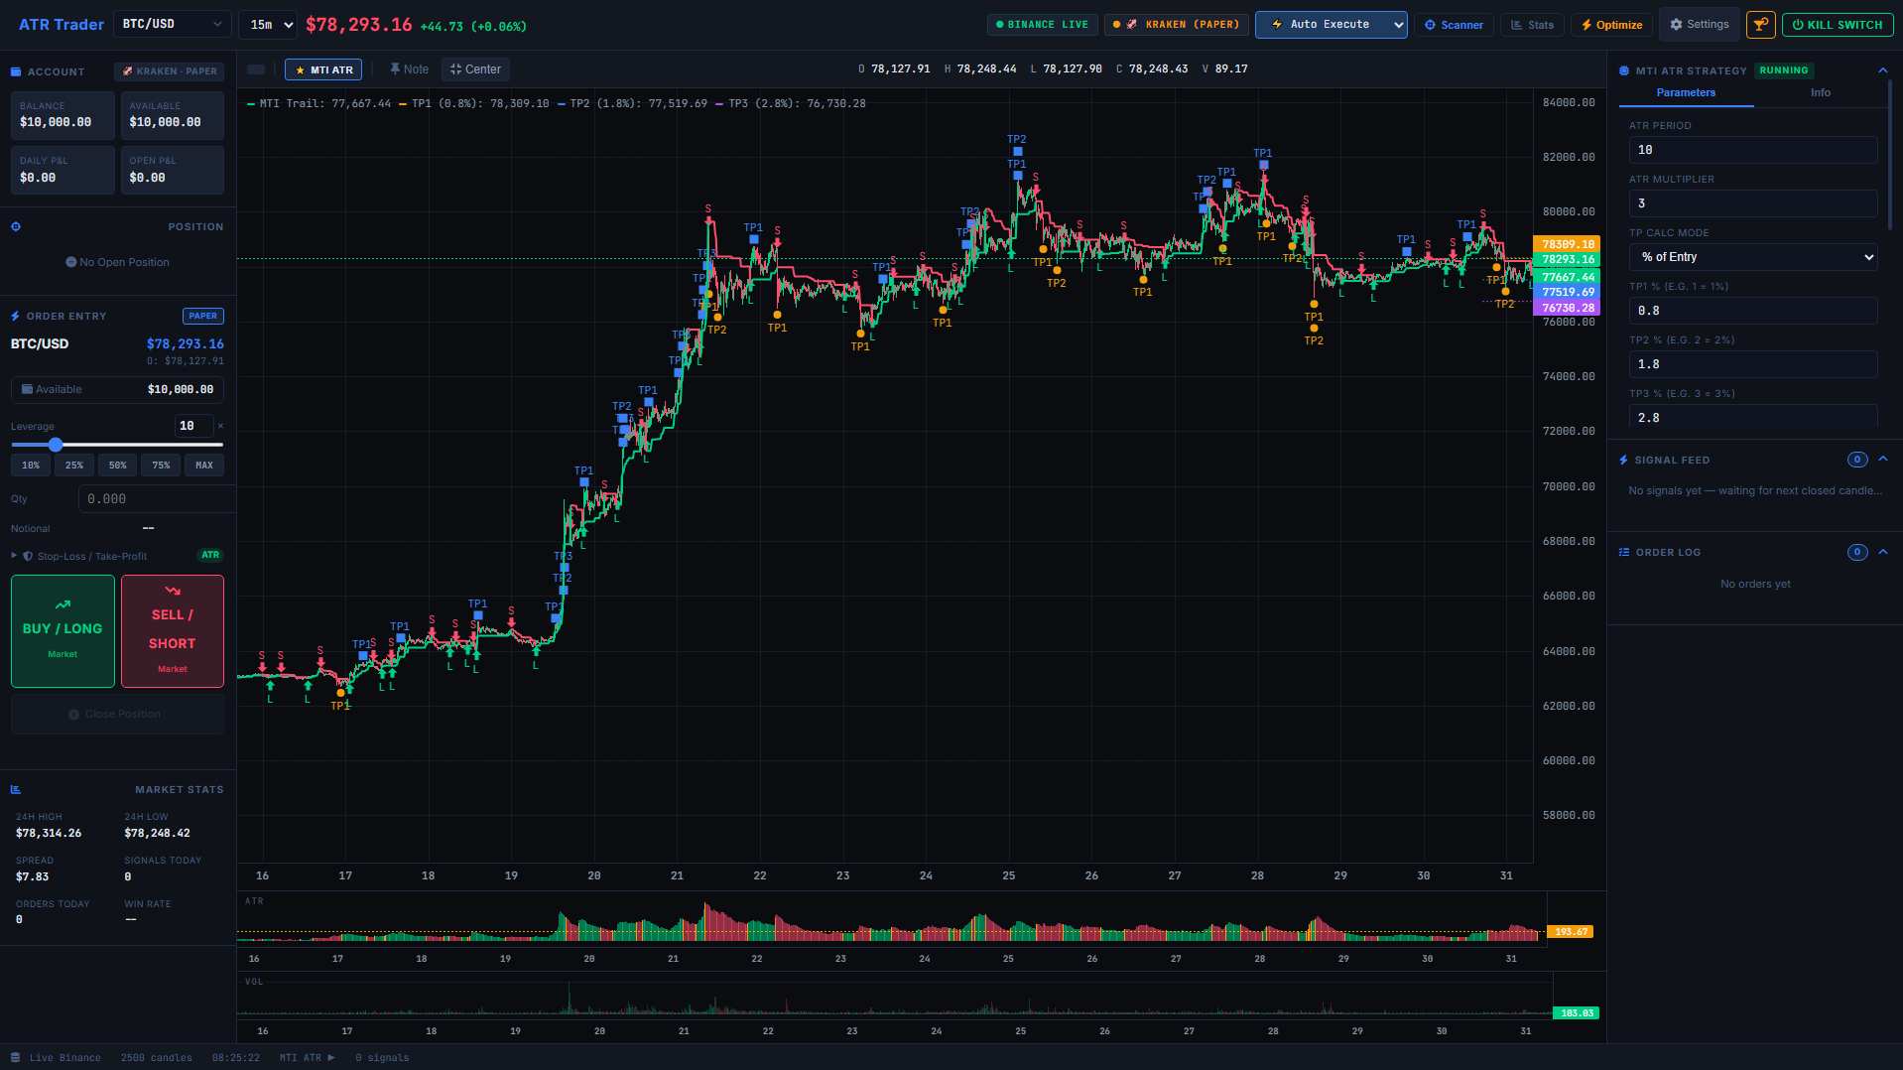The image size is (1903, 1070).
Task: Switch to the Info tab
Action: [1821, 92]
